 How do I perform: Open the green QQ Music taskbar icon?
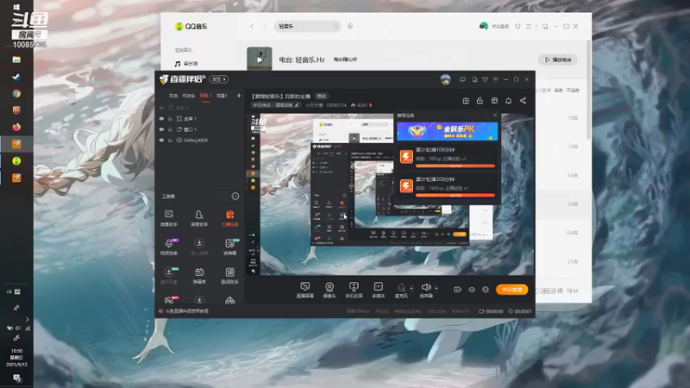click(16, 161)
